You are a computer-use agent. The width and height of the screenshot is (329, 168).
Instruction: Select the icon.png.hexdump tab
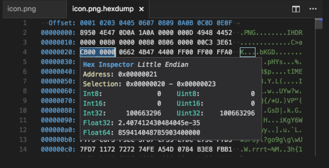(x=103, y=9)
